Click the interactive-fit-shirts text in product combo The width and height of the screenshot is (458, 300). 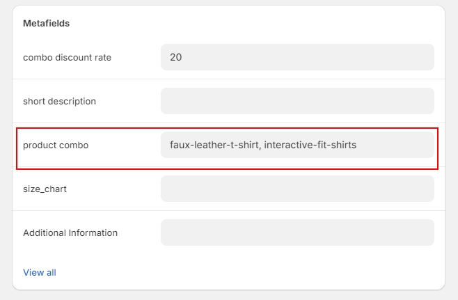[310, 145]
